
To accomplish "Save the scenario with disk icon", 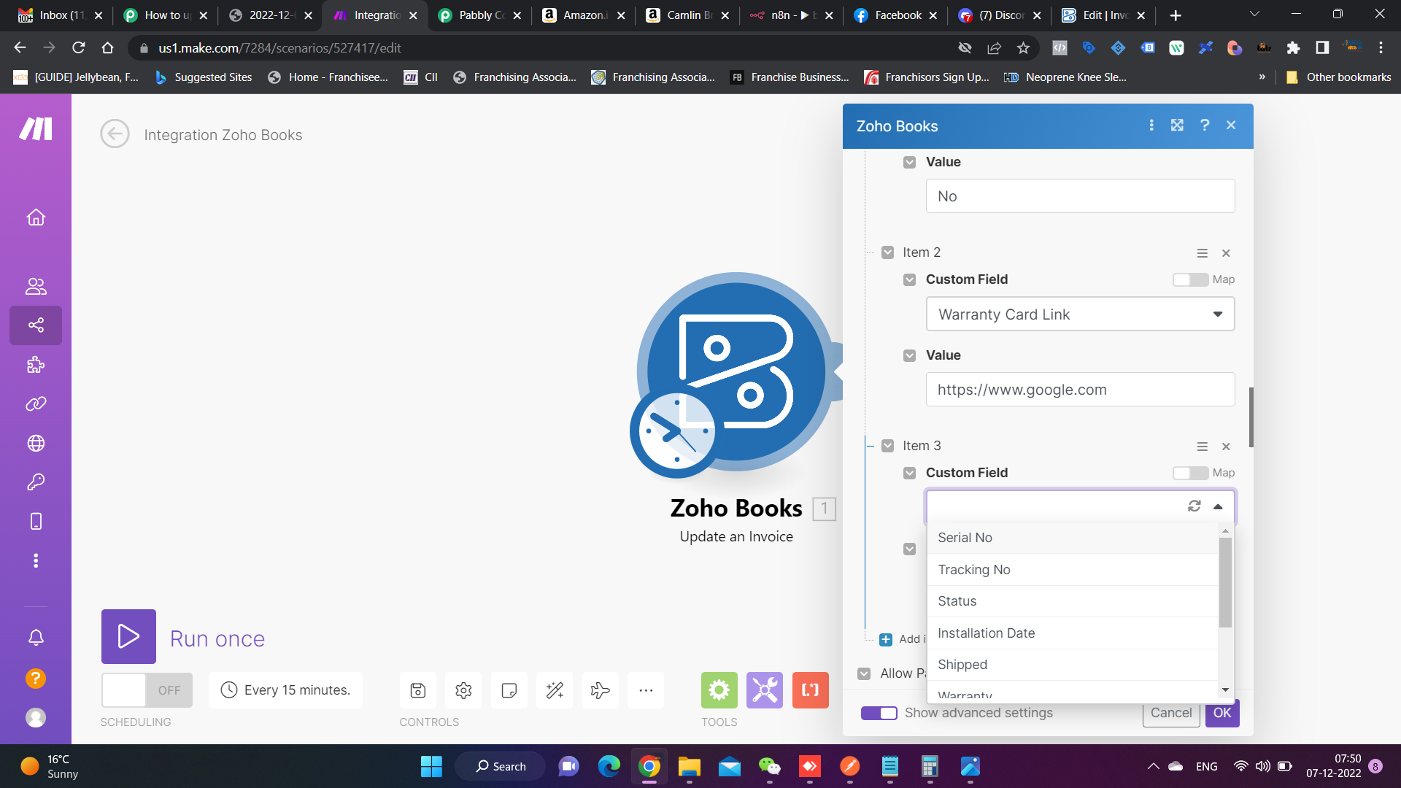I will [x=418, y=690].
